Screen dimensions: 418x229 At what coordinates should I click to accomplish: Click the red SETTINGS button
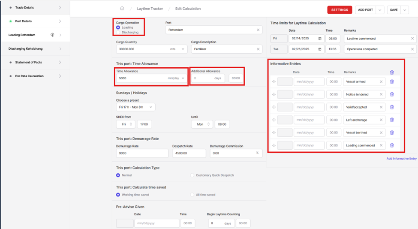pyautogui.click(x=340, y=10)
